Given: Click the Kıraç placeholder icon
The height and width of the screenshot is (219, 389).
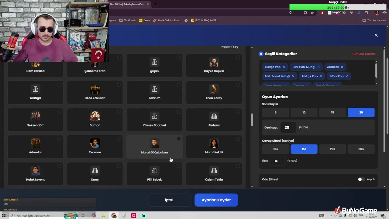Looking at the screenshot, I should coord(95,171).
